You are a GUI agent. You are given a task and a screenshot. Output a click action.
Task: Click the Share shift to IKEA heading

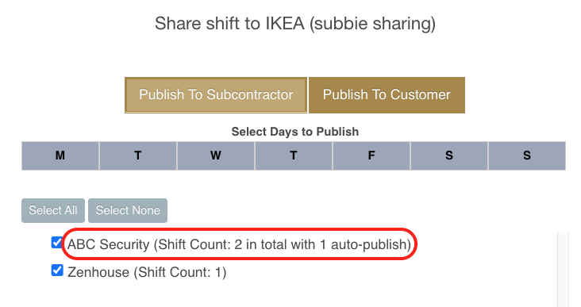coord(295,24)
